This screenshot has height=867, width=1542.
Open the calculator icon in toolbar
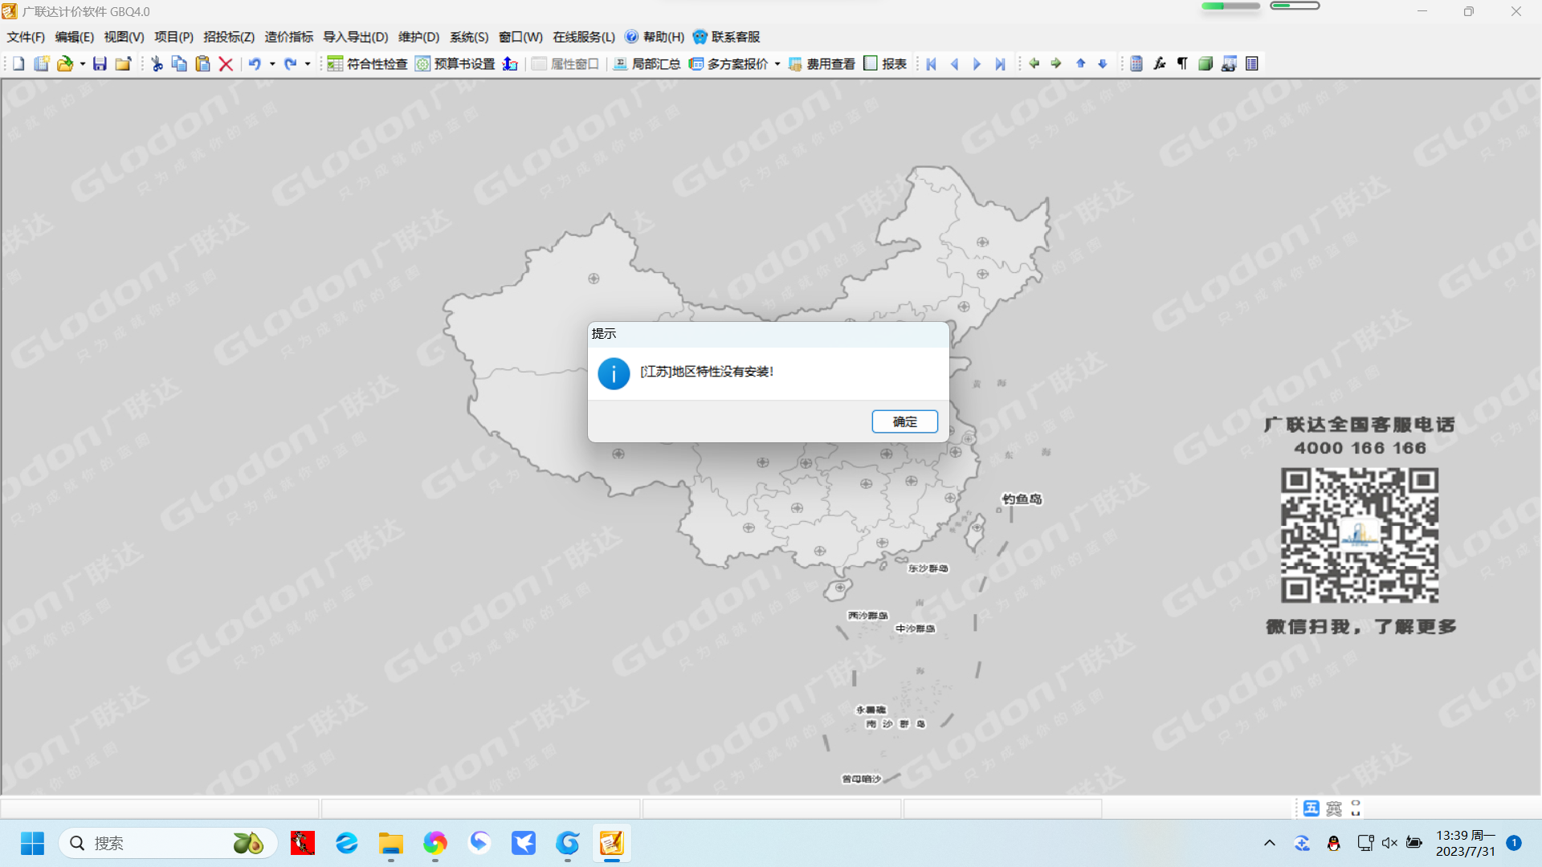click(x=1136, y=64)
